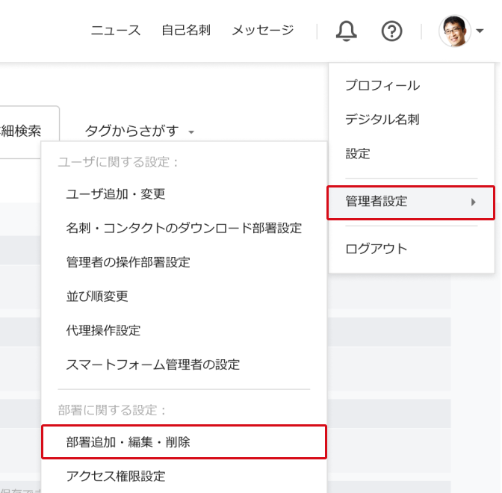This screenshot has width=502, height=493.
Task: Collapse account menu via avatar caret
Action: (480, 31)
